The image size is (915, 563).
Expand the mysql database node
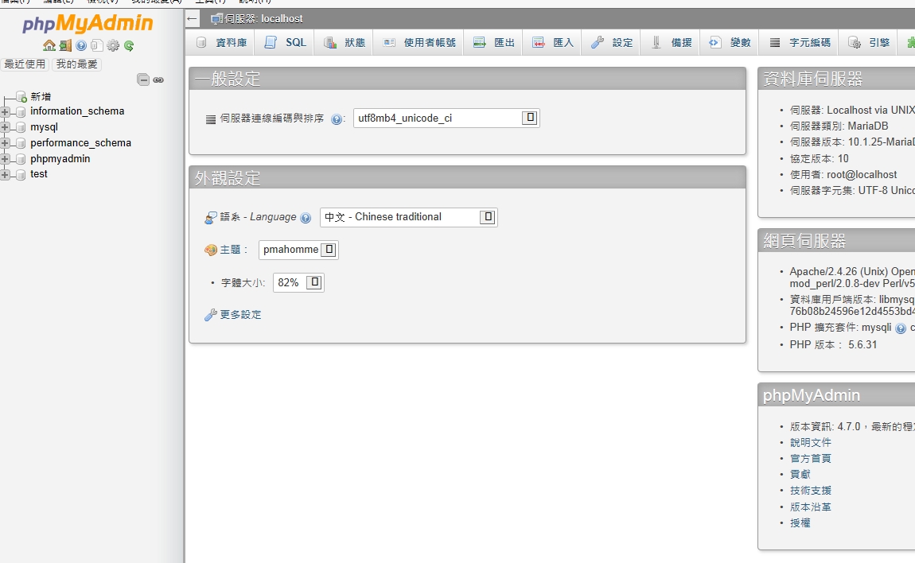tap(5, 127)
